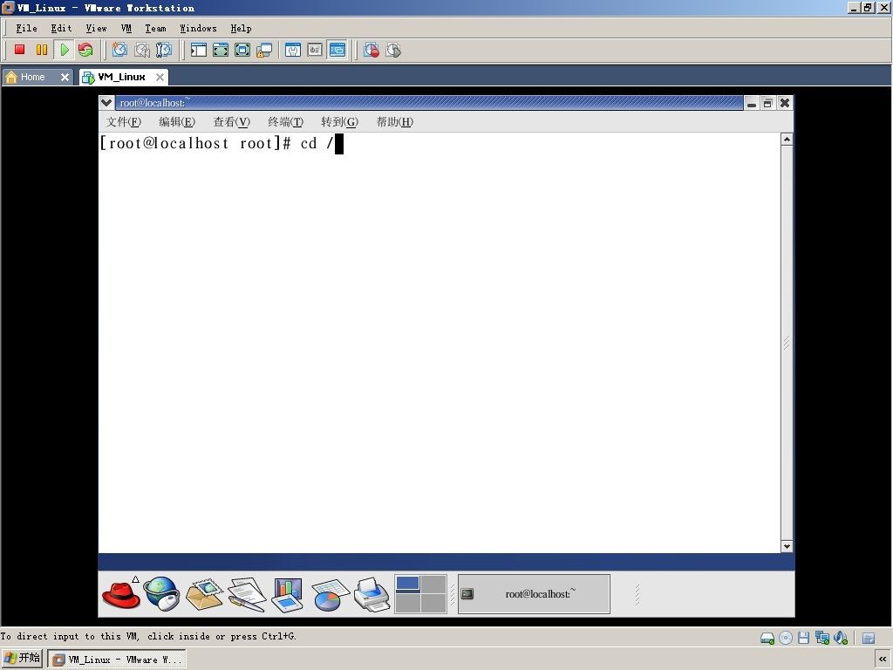The height and width of the screenshot is (670, 893).
Task: Maximize the root@localhost terminal window
Action: pyautogui.click(x=767, y=103)
